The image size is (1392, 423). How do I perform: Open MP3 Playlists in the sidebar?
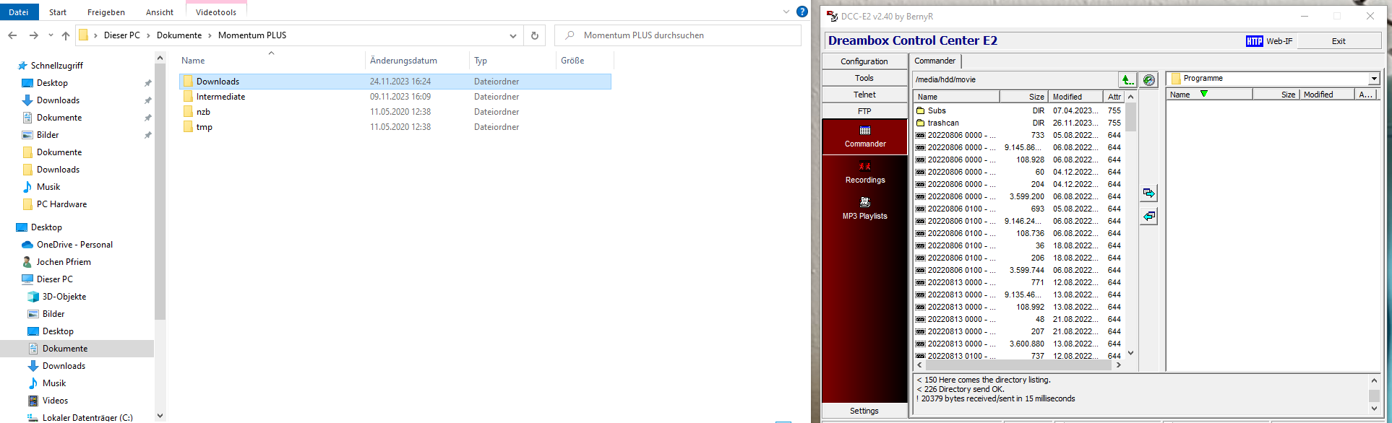click(x=864, y=209)
